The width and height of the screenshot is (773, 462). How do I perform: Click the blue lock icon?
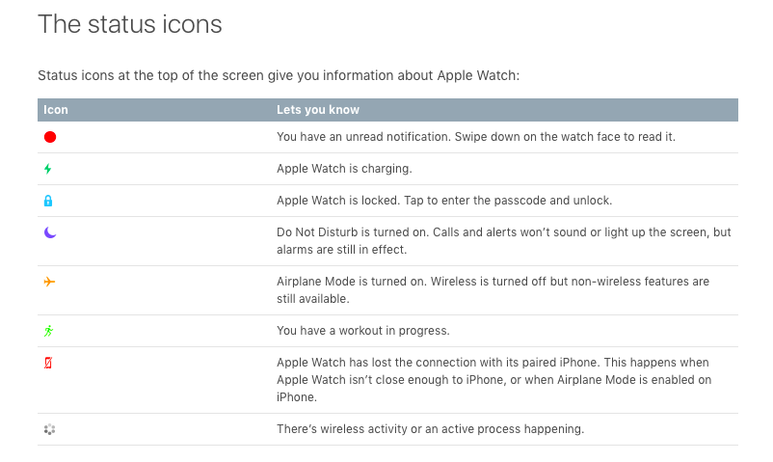pos(48,201)
